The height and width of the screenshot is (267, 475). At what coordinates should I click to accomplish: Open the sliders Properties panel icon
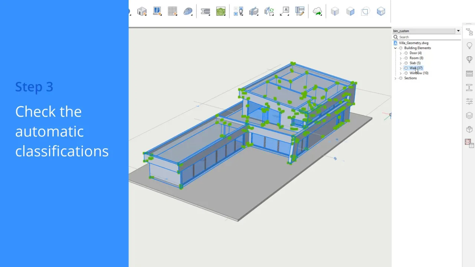coord(469,101)
